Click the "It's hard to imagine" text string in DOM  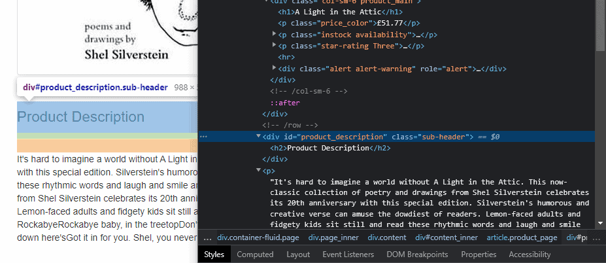point(429,204)
